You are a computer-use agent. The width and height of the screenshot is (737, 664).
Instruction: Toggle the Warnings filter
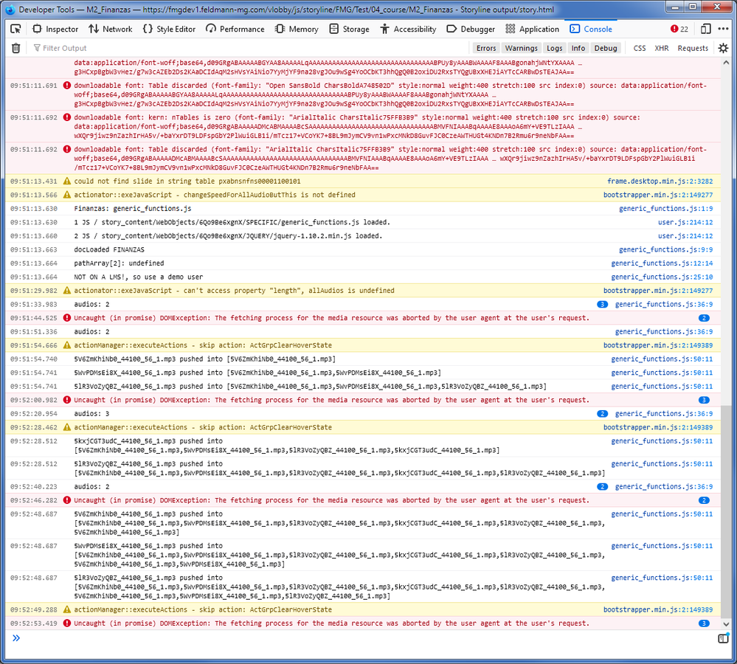click(x=521, y=48)
